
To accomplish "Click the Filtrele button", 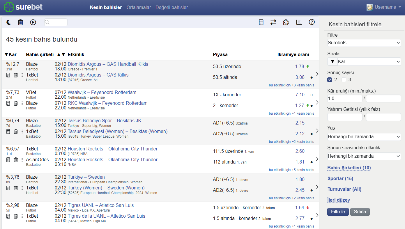I will tap(338, 212).
